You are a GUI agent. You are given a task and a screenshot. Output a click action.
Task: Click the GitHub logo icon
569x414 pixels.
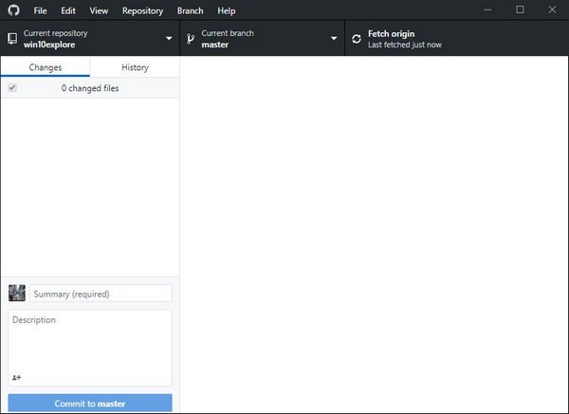[x=13, y=10]
